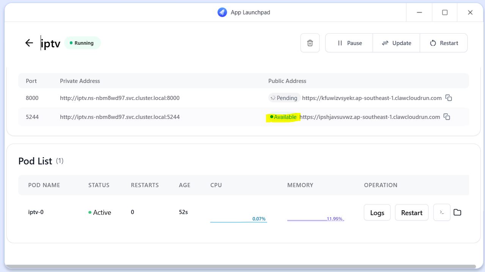
Task: Restart pod iptv-0 in Pod List
Action: pos(411,213)
